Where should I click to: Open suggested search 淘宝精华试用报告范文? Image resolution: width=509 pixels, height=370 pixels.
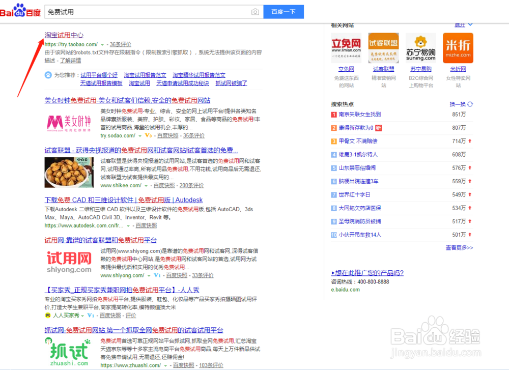coord(199,75)
